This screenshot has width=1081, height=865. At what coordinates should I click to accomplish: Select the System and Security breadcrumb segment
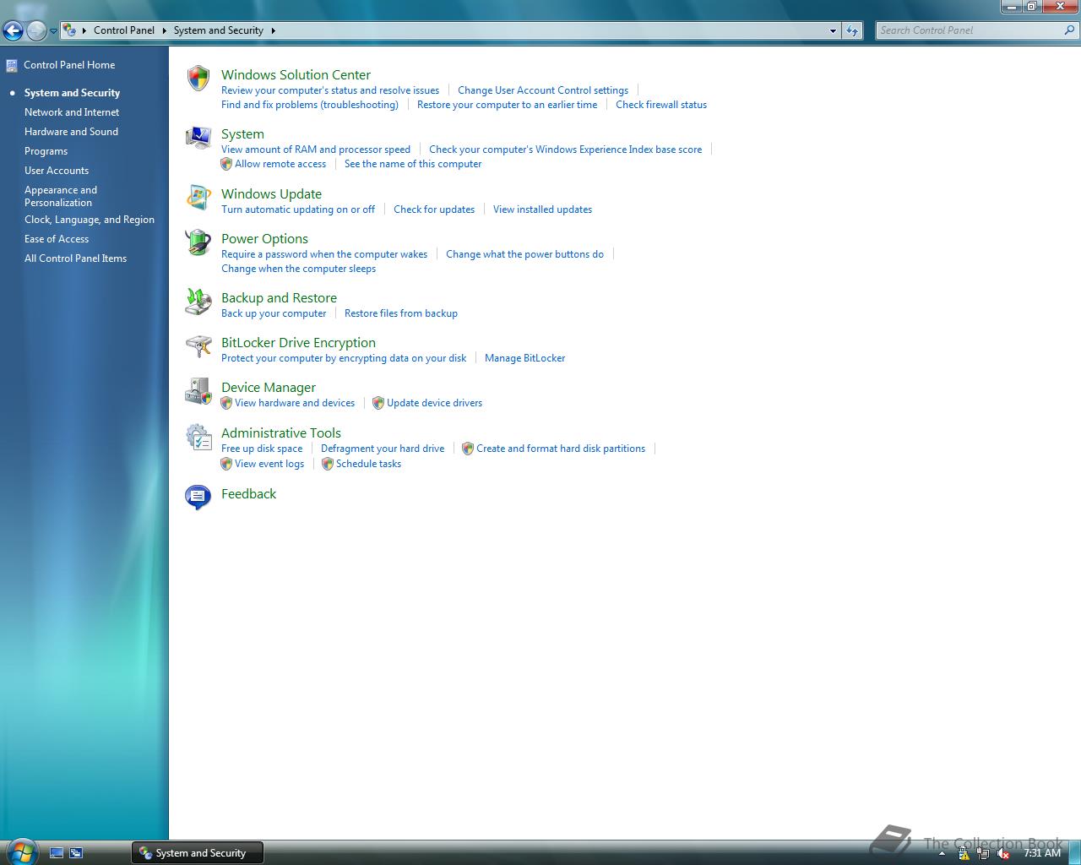click(219, 30)
